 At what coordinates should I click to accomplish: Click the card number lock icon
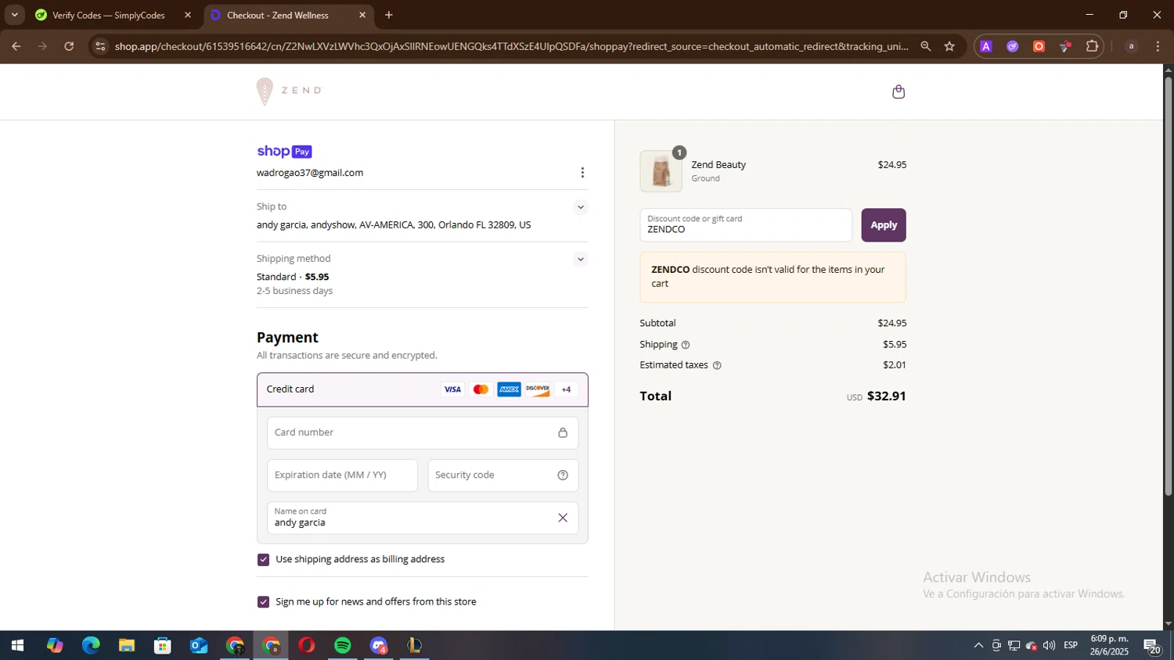563,432
